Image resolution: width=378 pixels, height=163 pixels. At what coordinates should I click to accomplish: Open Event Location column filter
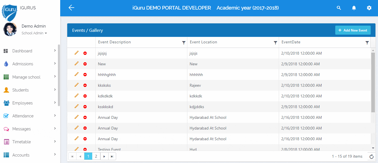pyautogui.click(x=275, y=43)
